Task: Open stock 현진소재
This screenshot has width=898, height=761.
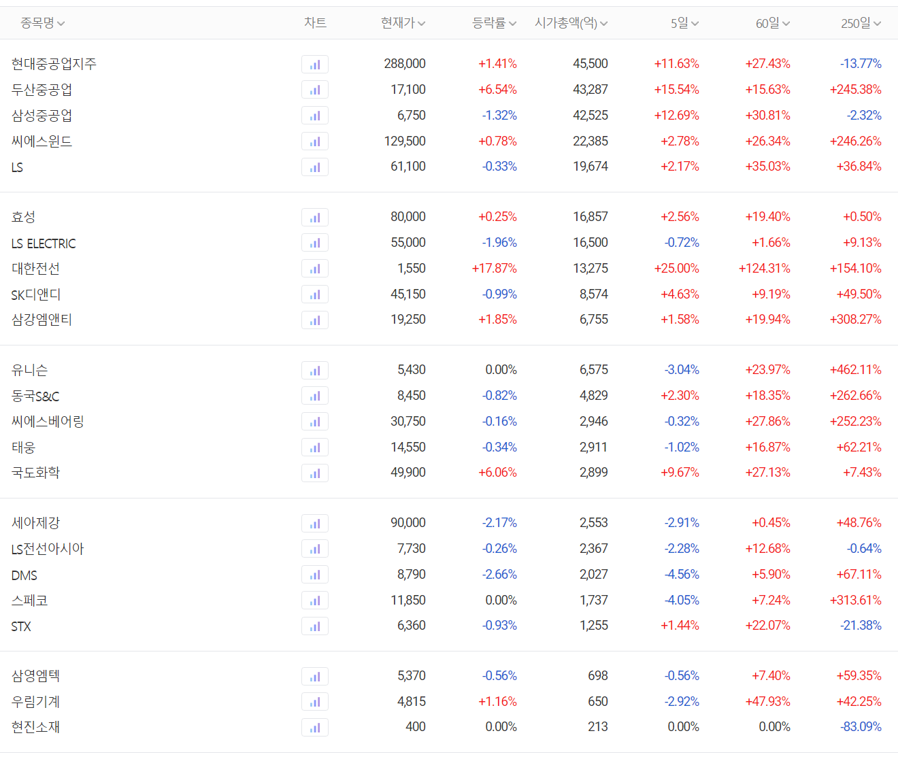Action: (35, 727)
